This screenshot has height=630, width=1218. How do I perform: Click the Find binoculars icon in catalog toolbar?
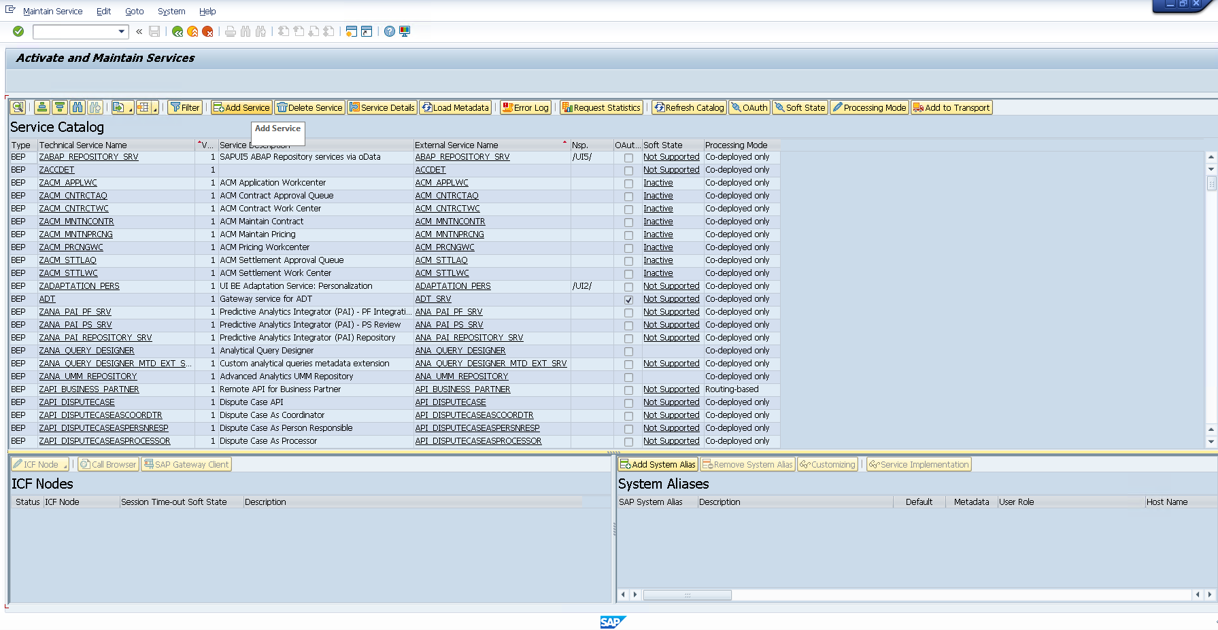tap(78, 107)
